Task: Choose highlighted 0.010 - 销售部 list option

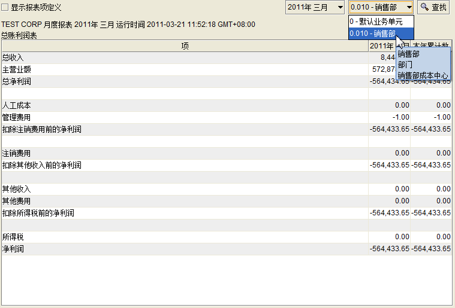Action: point(373,33)
